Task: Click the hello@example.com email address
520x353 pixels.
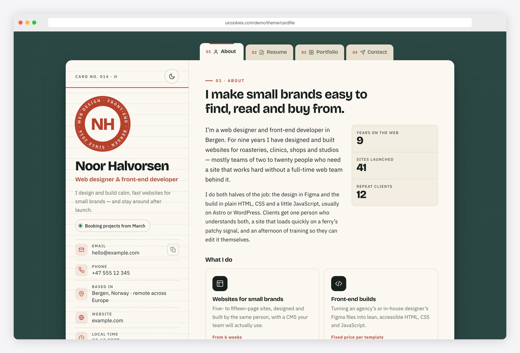Action: coord(116,253)
